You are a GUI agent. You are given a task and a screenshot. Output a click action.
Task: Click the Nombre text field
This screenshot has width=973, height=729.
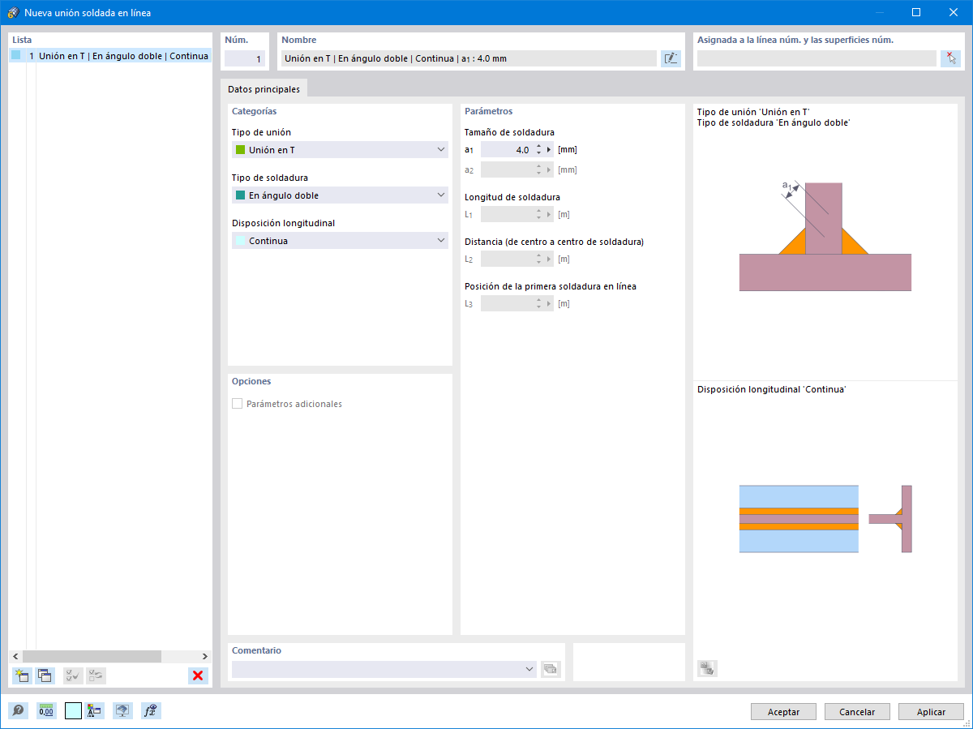click(469, 58)
